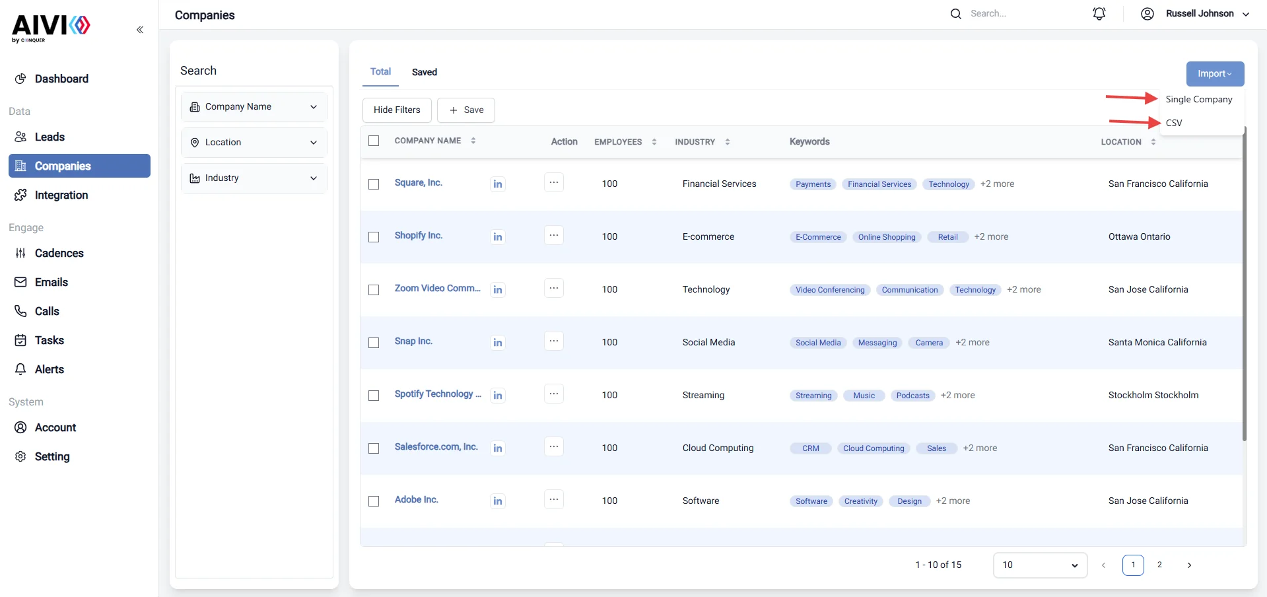Check the Zoom Video row checkbox
The width and height of the screenshot is (1267, 597).
click(374, 290)
